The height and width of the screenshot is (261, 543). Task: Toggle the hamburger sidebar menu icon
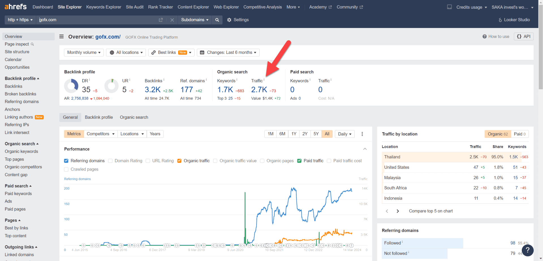point(61,36)
